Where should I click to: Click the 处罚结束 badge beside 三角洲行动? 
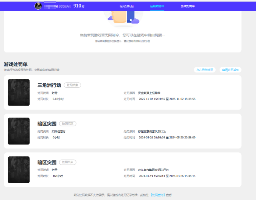click(72, 85)
